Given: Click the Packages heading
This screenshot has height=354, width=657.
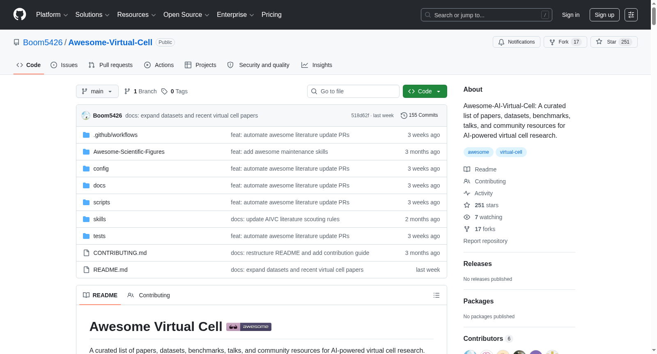Looking at the screenshot, I should (478, 301).
